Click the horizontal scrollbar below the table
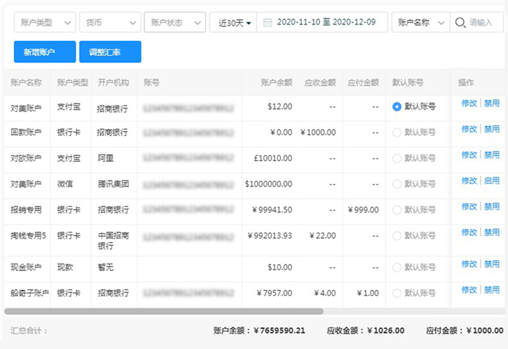The image size is (508, 349). click(x=164, y=311)
